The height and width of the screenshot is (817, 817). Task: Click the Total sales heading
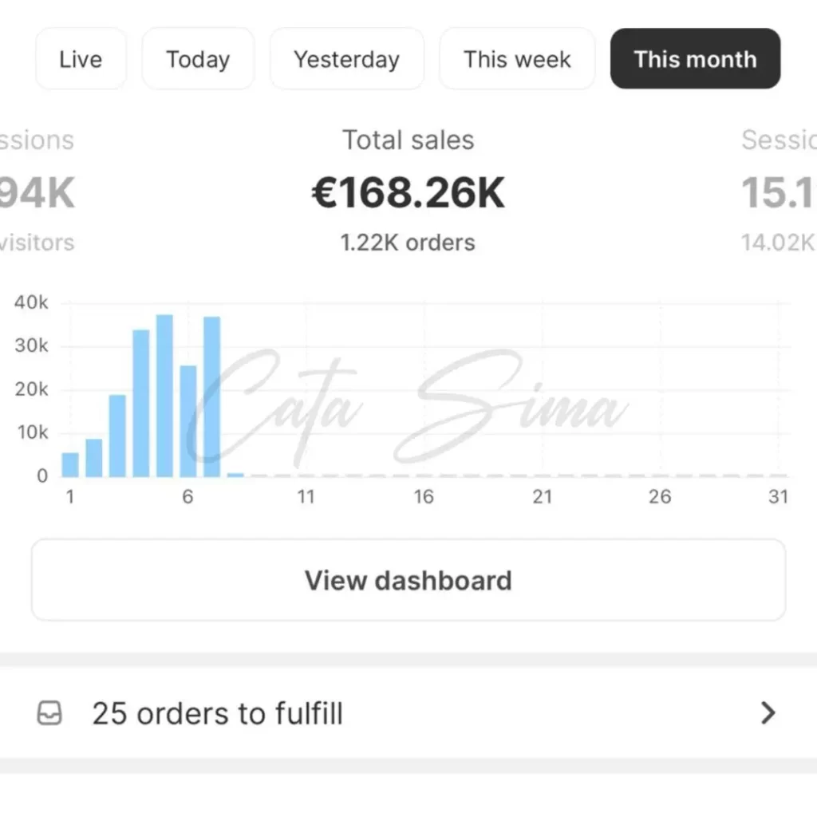point(408,140)
